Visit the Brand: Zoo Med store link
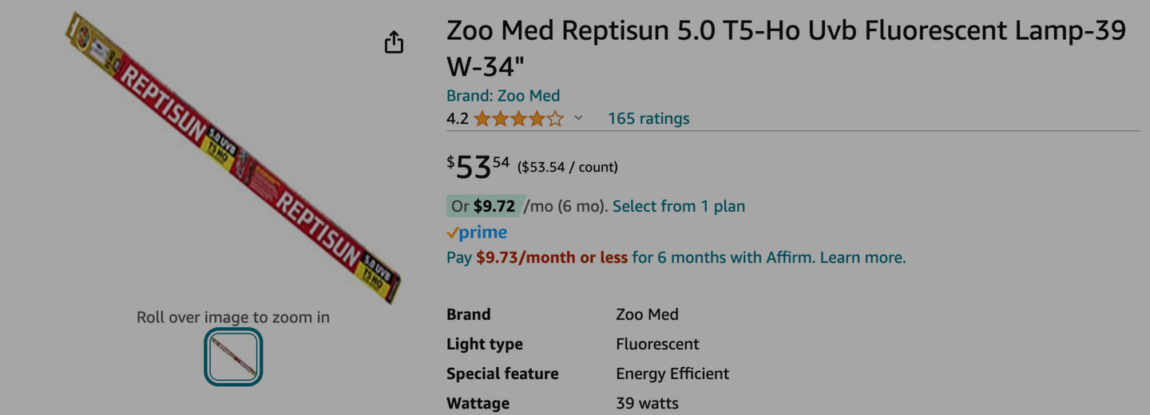 pos(503,96)
